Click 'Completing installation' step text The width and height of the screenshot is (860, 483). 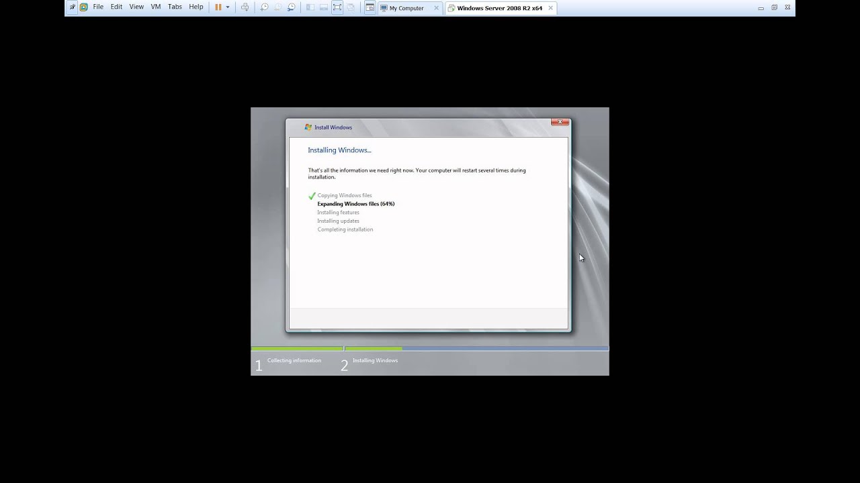click(x=345, y=229)
